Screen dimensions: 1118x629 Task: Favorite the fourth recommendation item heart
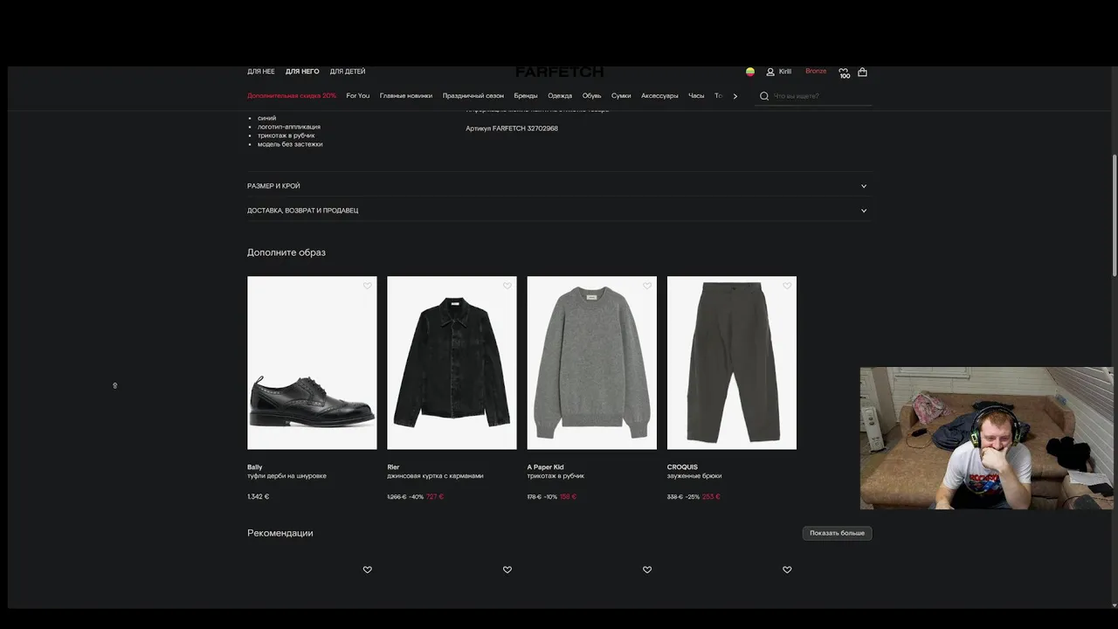point(787,570)
